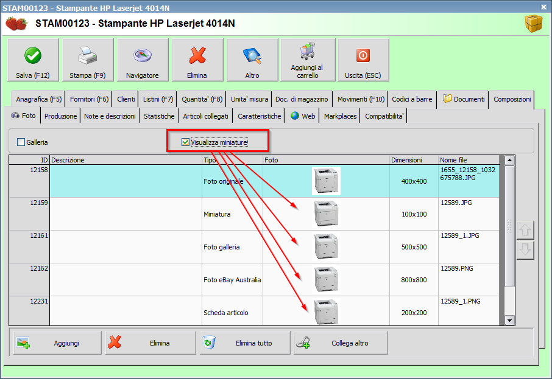The image size is (552, 379).
Task: Click the printer Stampa (F9) icon
Action: click(87, 55)
